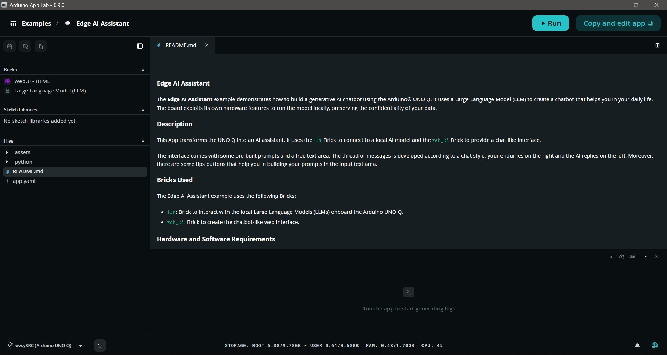Click the app.yaml exclamation file icon
The height and width of the screenshot is (355, 667).
tap(7, 181)
